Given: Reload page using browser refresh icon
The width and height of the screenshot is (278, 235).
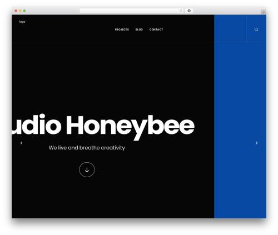Looking at the screenshot, I should pos(181,11).
